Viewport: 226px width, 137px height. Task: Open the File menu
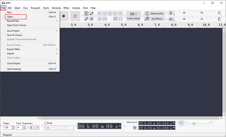tap(3, 8)
